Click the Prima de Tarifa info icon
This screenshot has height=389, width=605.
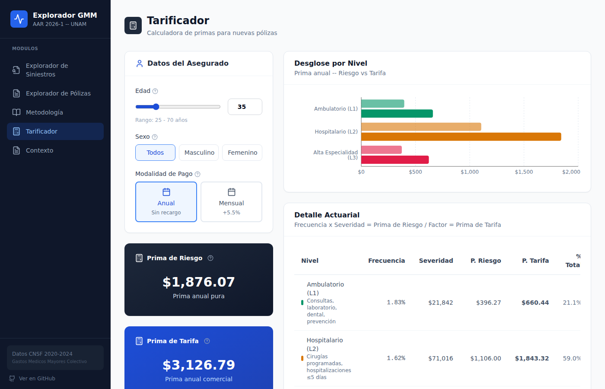click(207, 341)
